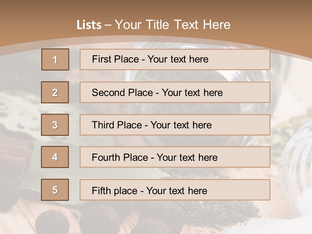
Task: Click the words 'First Place' in bar one
Action: pos(115,59)
